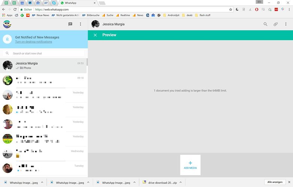Viewport: 293px width, 187px height.
Task: Select the WhatsApp browser tab
Action: point(78,3)
